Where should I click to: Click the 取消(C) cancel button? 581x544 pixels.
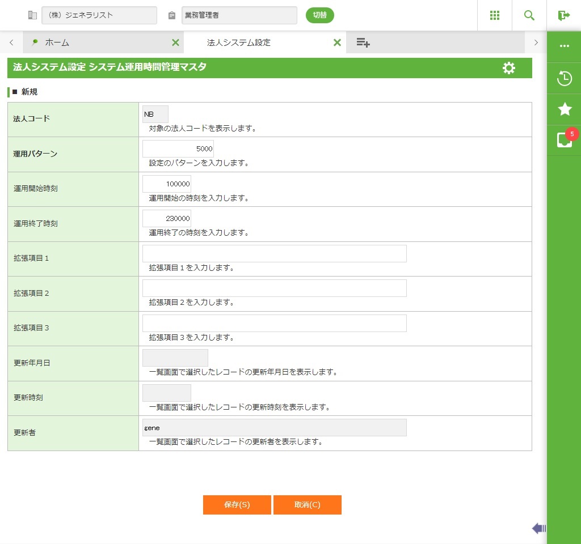(x=307, y=505)
